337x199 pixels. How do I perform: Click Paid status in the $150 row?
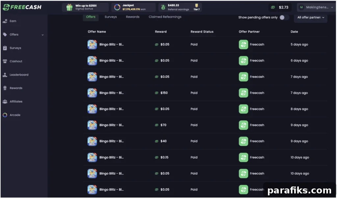tap(194, 93)
